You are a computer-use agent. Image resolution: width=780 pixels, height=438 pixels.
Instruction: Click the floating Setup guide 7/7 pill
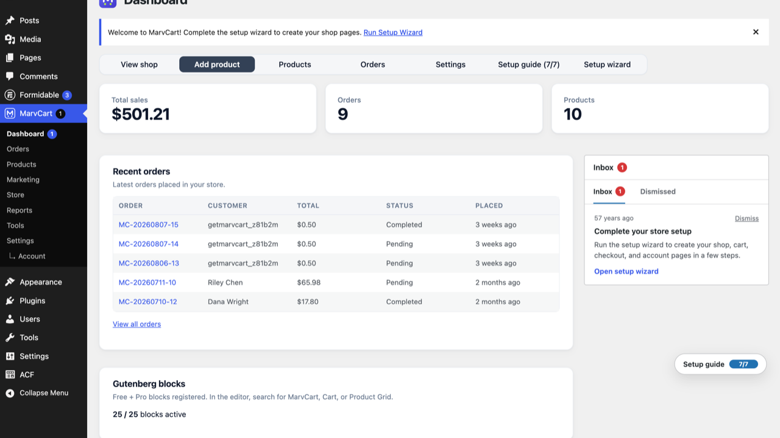(x=720, y=364)
